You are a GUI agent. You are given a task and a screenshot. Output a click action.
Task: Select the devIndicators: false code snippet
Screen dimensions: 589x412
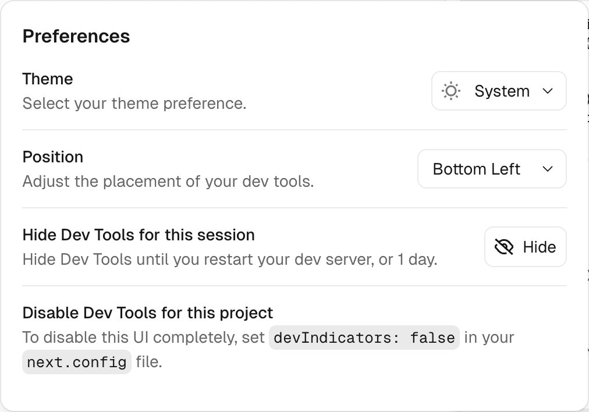click(363, 338)
